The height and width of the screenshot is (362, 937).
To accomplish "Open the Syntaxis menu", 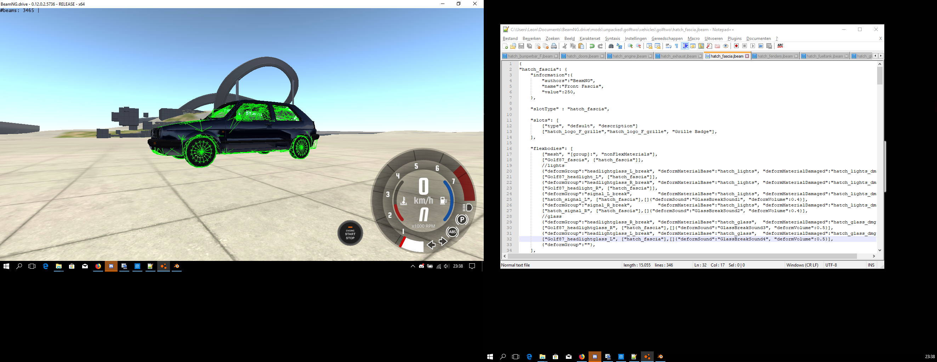I will pos(612,39).
